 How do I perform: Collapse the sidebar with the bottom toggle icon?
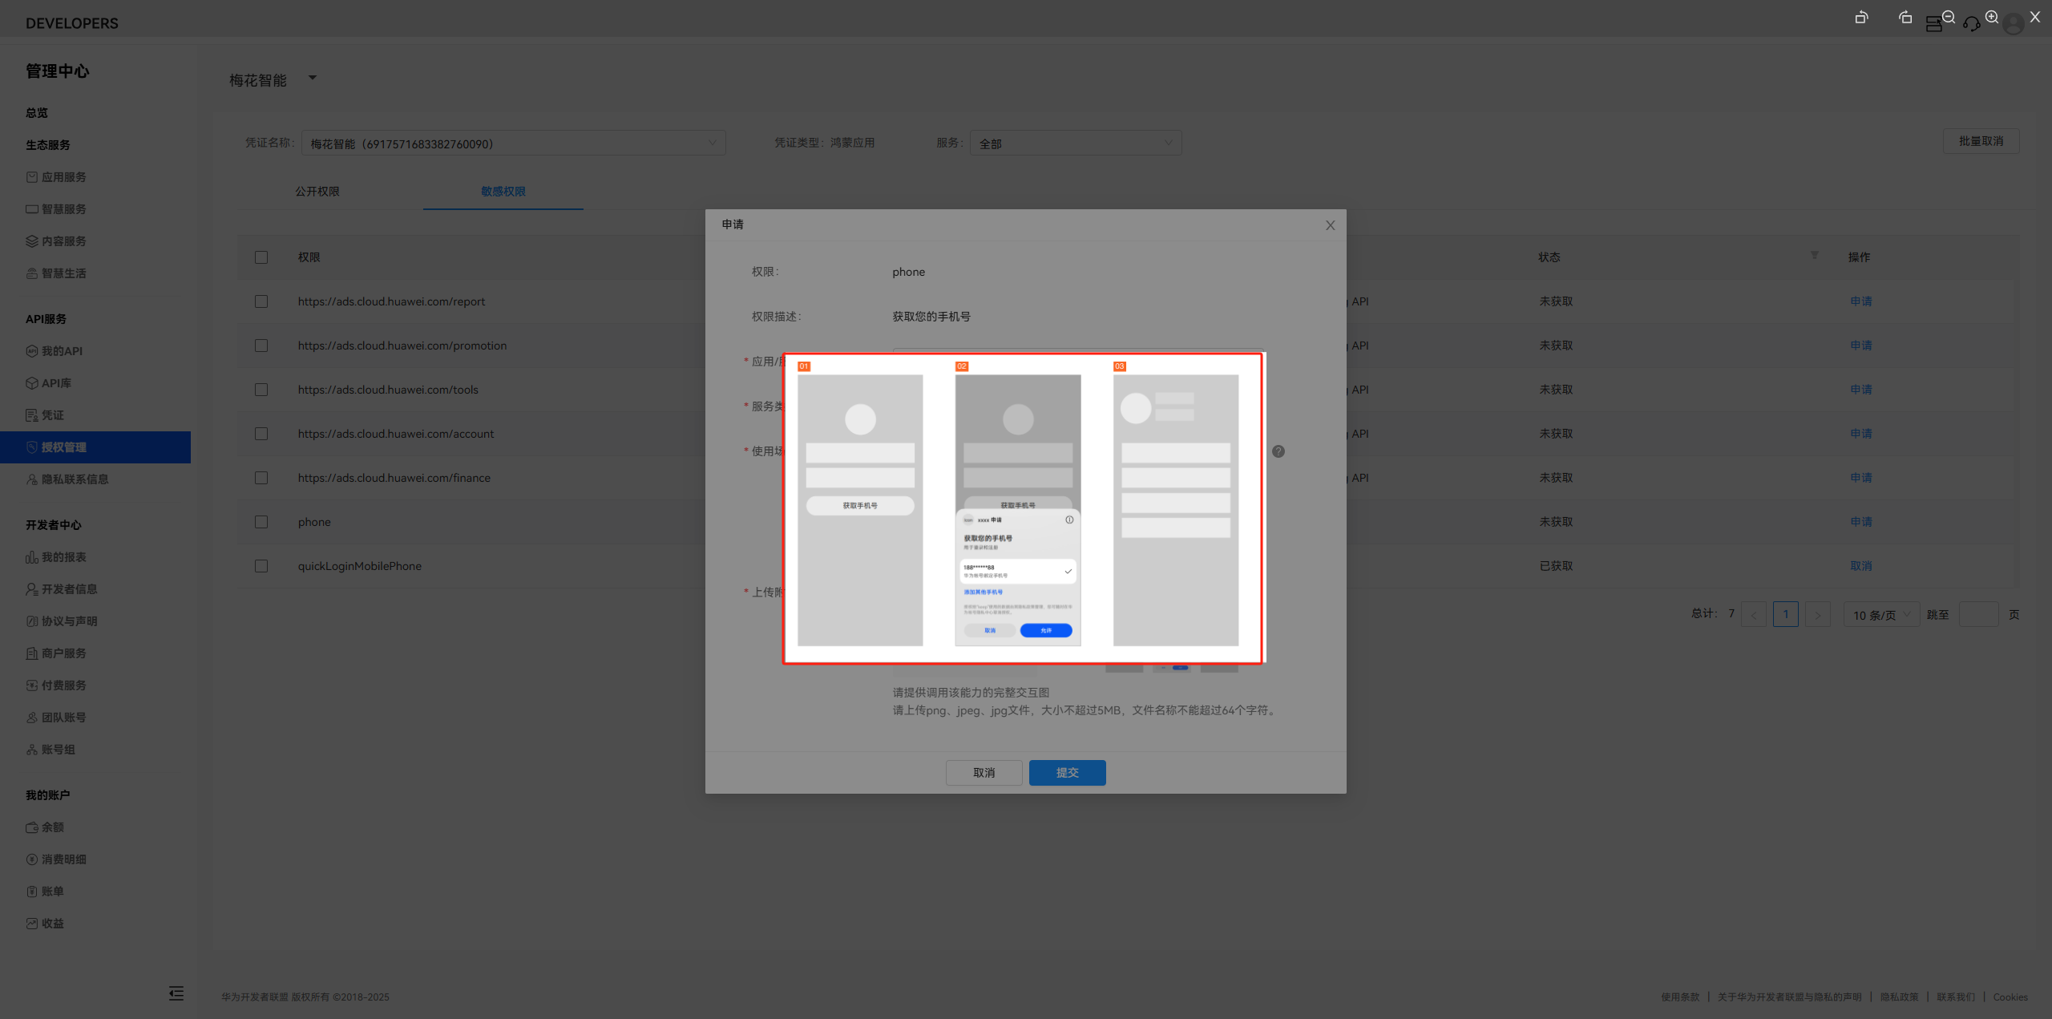[x=176, y=993]
